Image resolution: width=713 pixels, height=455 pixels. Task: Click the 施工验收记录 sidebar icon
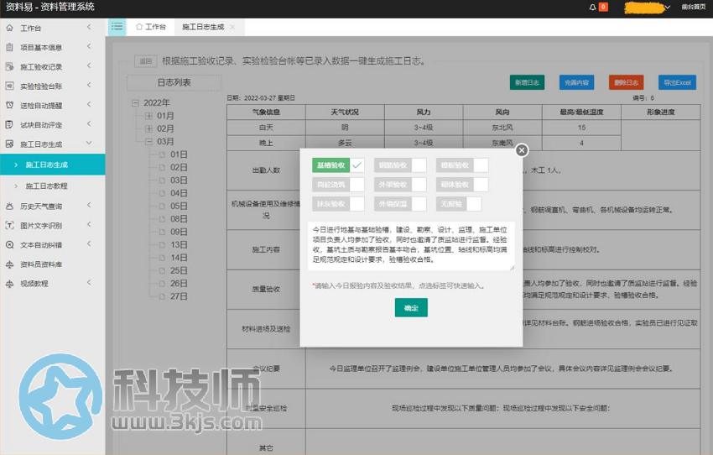tap(9, 66)
